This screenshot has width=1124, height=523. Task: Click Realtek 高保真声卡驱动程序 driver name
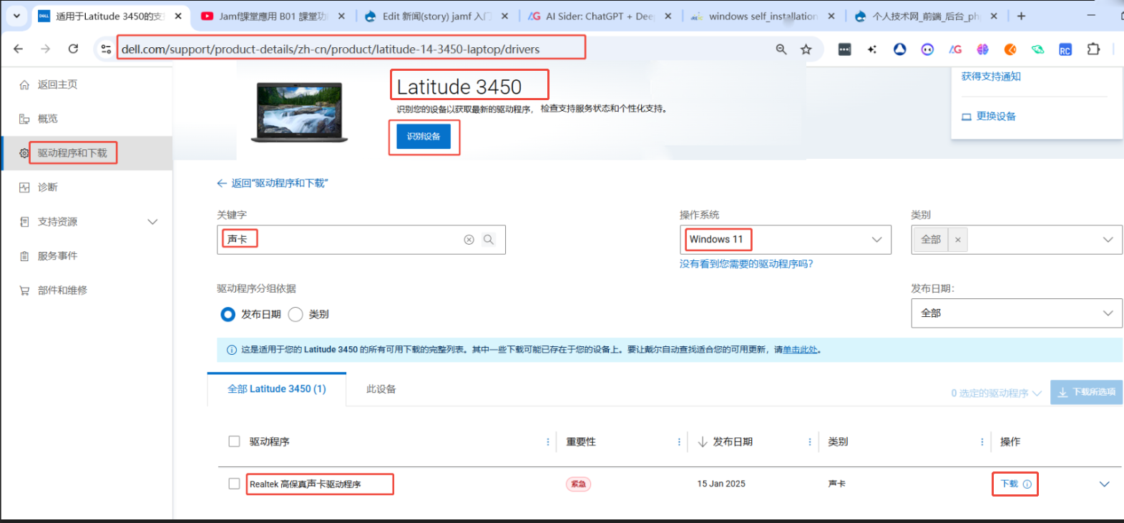(x=306, y=484)
